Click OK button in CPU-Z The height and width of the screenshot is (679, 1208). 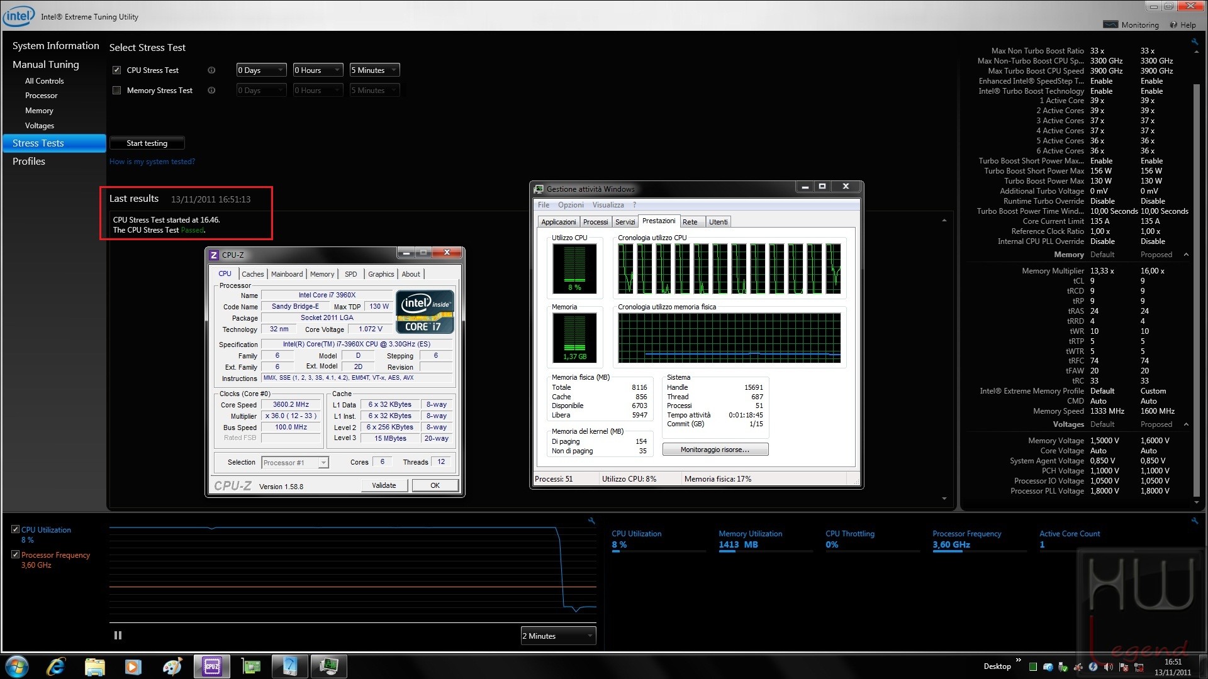click(x=435, y=485)
